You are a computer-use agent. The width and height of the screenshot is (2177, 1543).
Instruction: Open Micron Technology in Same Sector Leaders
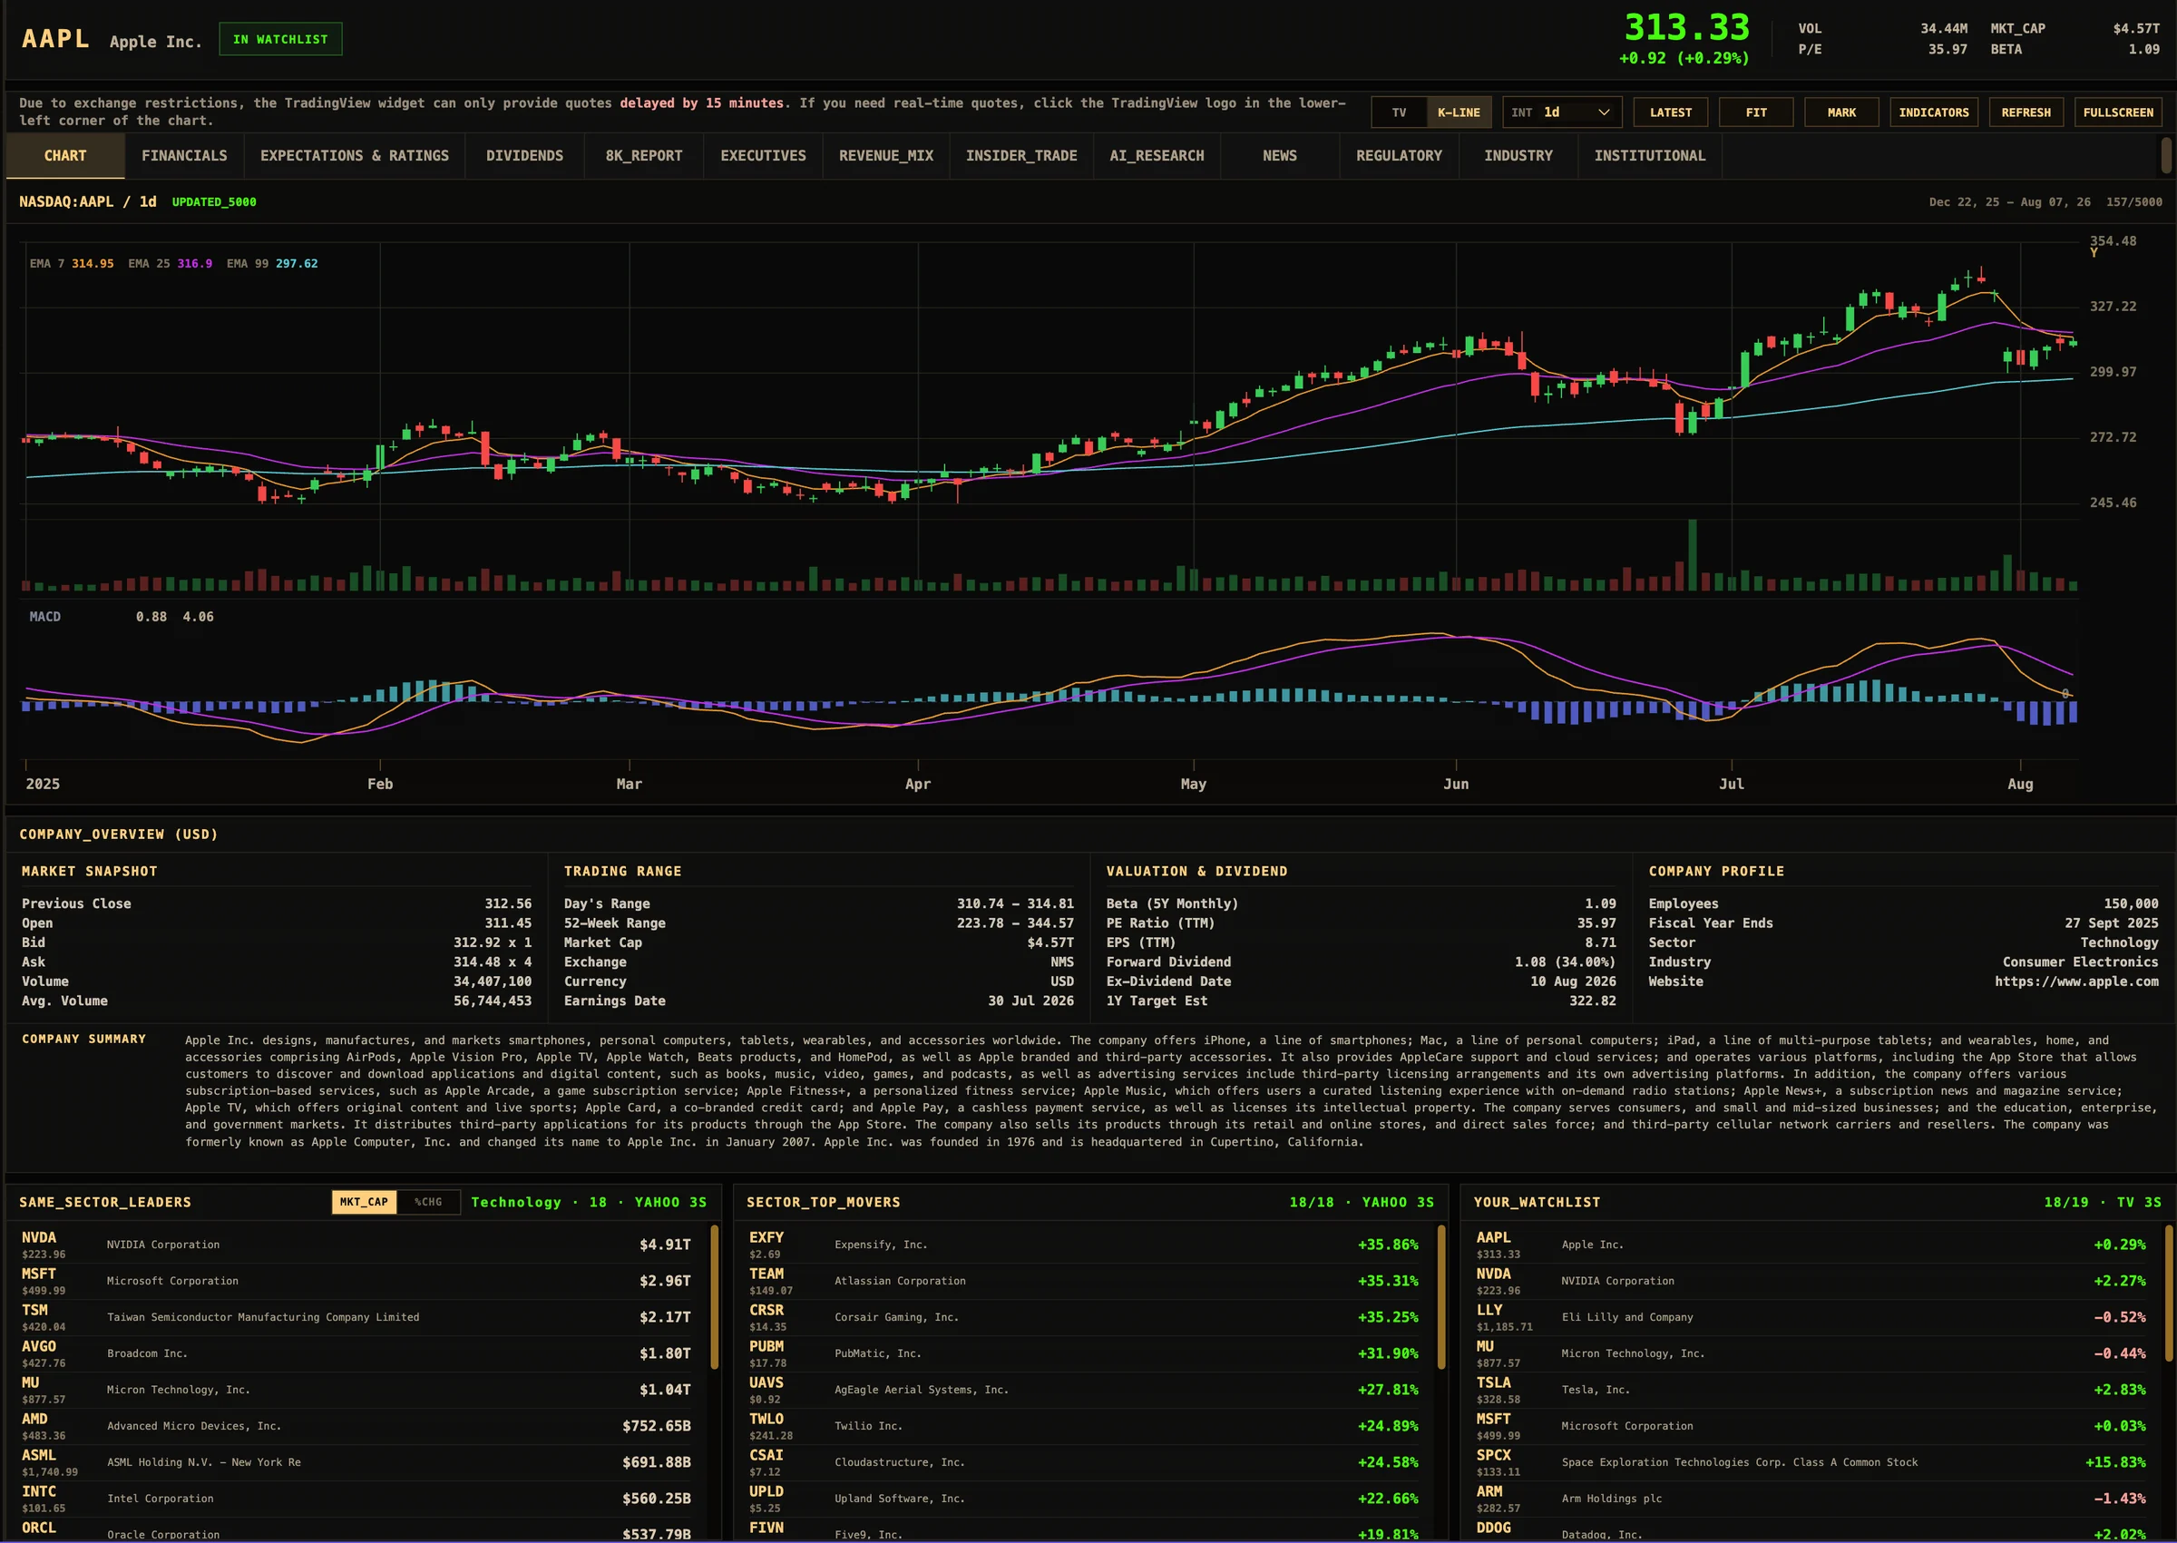357,1389
